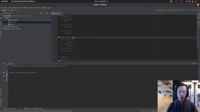Select the switch.py editor tab

[x=57, y=13]
